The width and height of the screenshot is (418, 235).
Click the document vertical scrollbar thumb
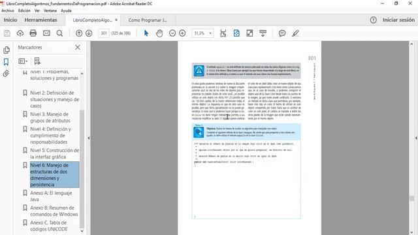[412, 198]
